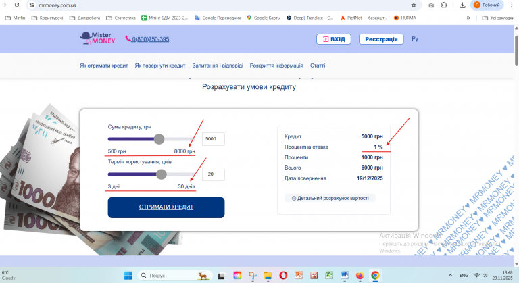Open the Доп.робота bookmark folder
The image size is (519, 283).
[84, 18]
